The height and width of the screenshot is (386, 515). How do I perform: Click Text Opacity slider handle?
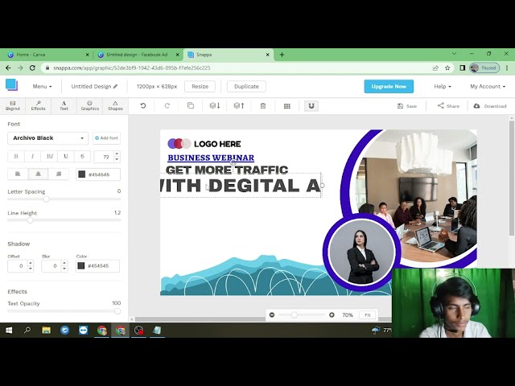point(117,311)
